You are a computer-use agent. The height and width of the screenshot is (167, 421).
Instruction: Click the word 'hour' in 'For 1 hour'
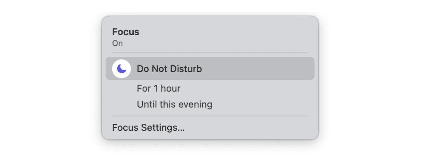170,89
